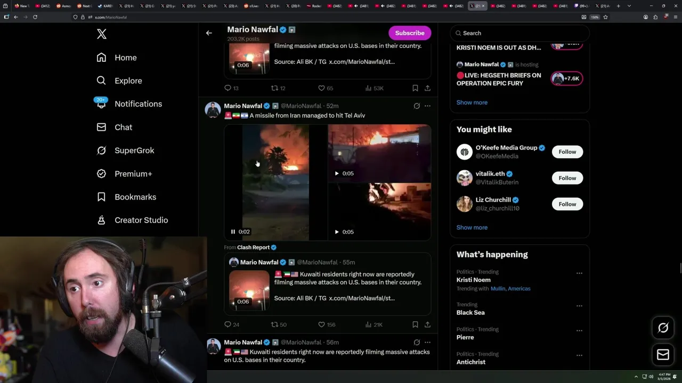
Task: Open the Kristi Noem trending topic
Action: coord(473,280)
